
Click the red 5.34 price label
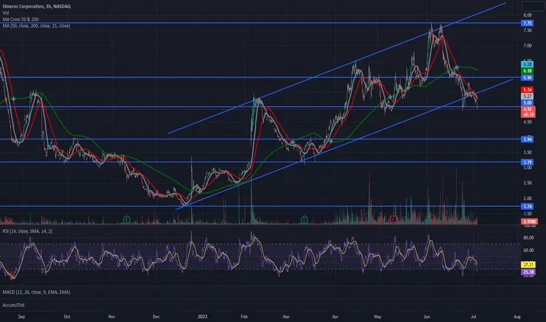[x=527, y=90]
